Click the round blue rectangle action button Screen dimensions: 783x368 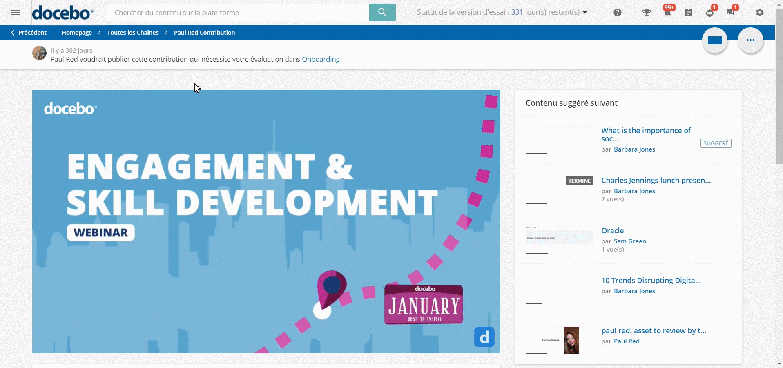714,40
